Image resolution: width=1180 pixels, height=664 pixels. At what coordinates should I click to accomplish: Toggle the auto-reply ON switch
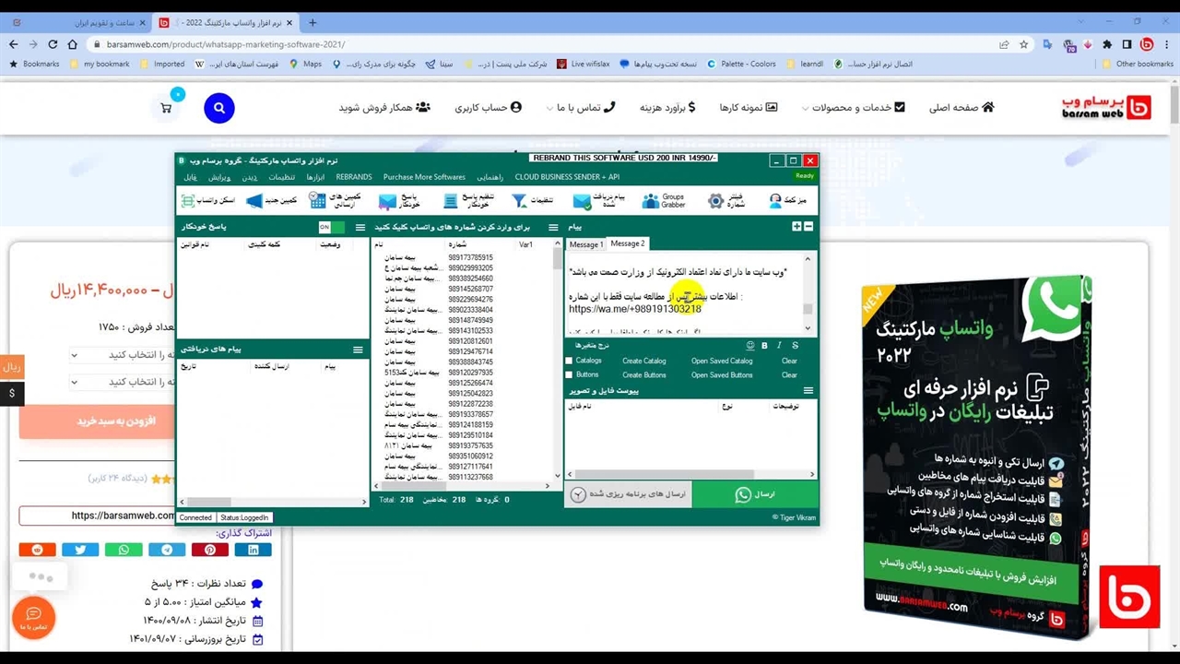pyautogui.click(x=331, y=227)
